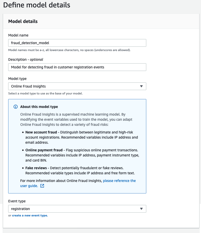Click the 'Model details' panel header

coord(23,21)
